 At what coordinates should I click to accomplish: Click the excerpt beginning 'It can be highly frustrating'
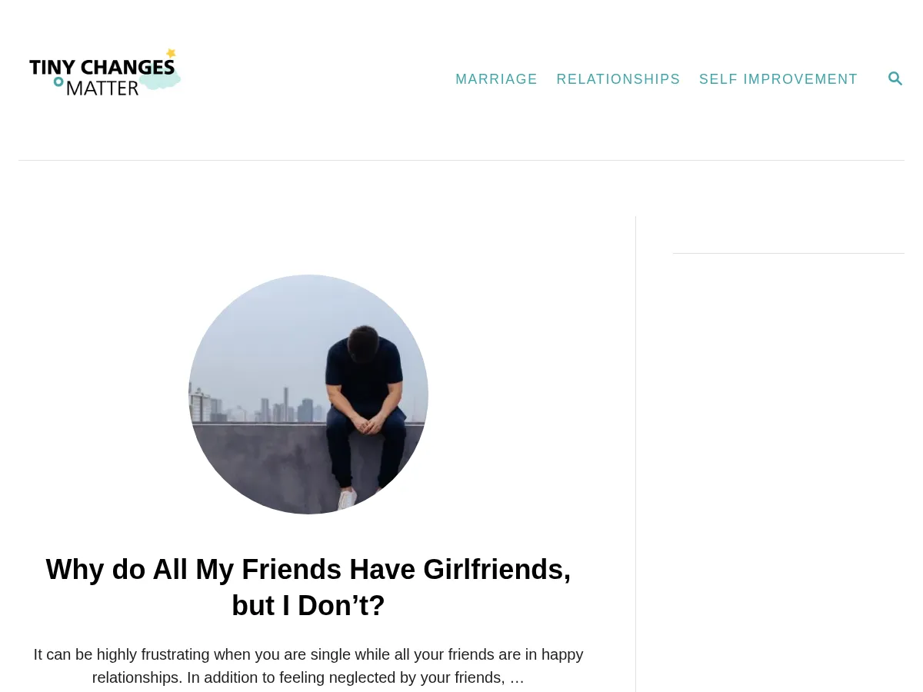pos(308,666)
